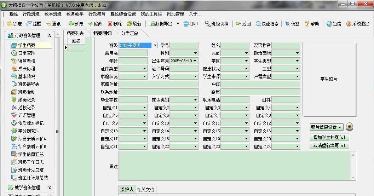The height and width of the screenshot is (196, 374).
Task: Open the 关于... menu
Action: [195, 14]
